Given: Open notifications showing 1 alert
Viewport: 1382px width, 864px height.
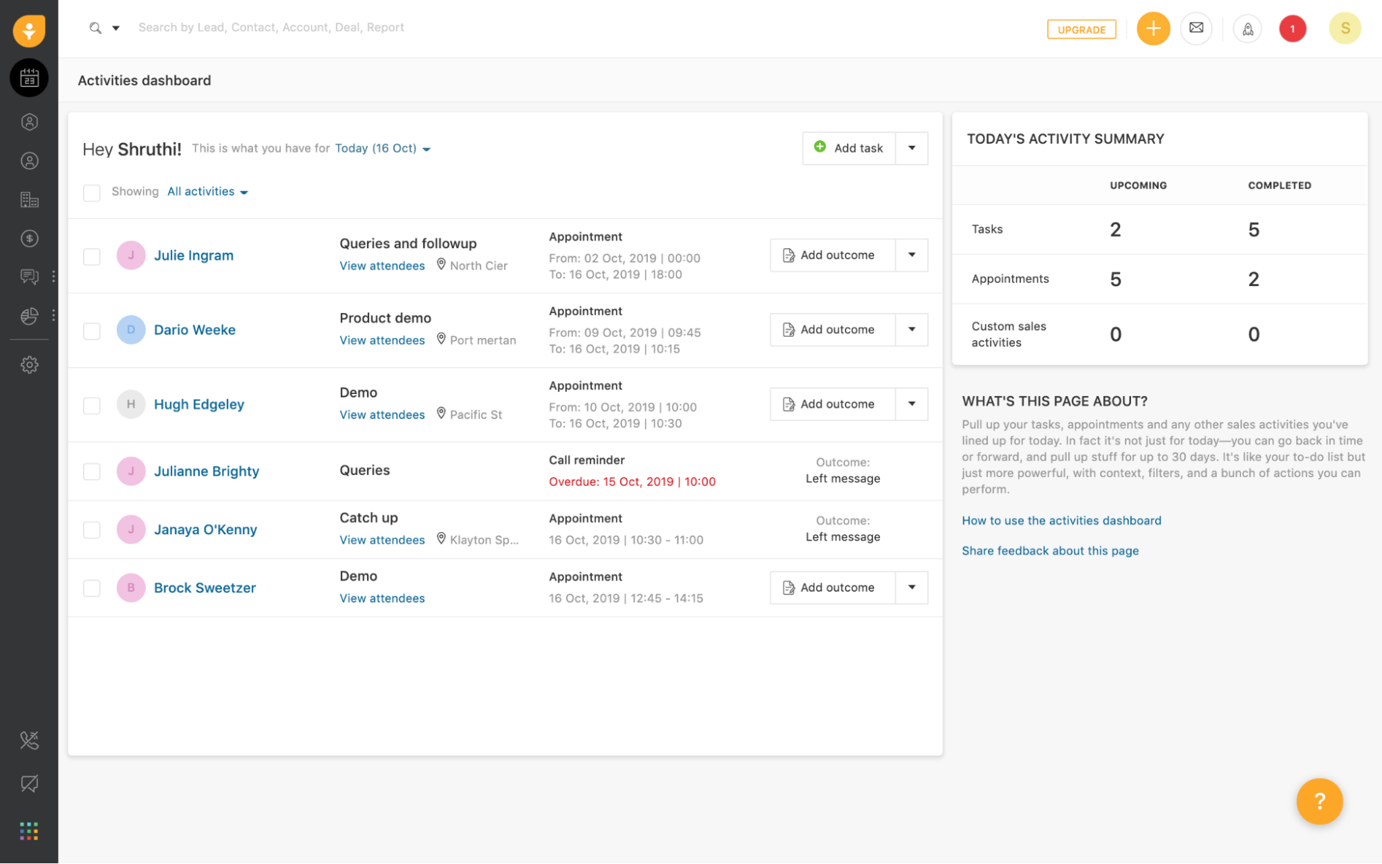Looking at the screenshot, I should click(x=1292, y=28).
